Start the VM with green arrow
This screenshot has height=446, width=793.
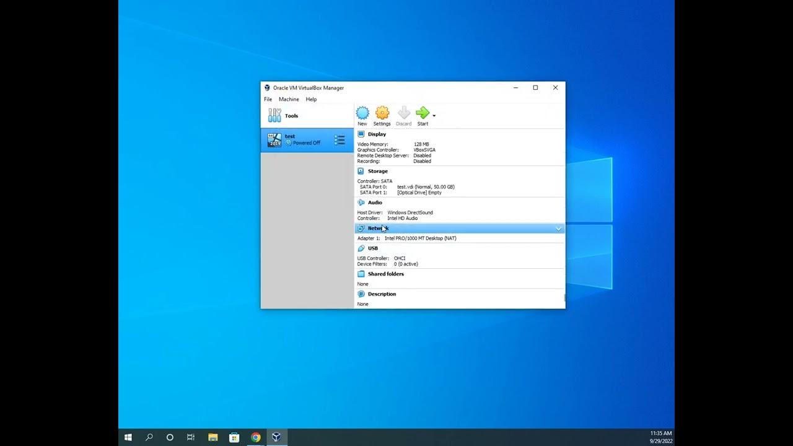(423, 113)
